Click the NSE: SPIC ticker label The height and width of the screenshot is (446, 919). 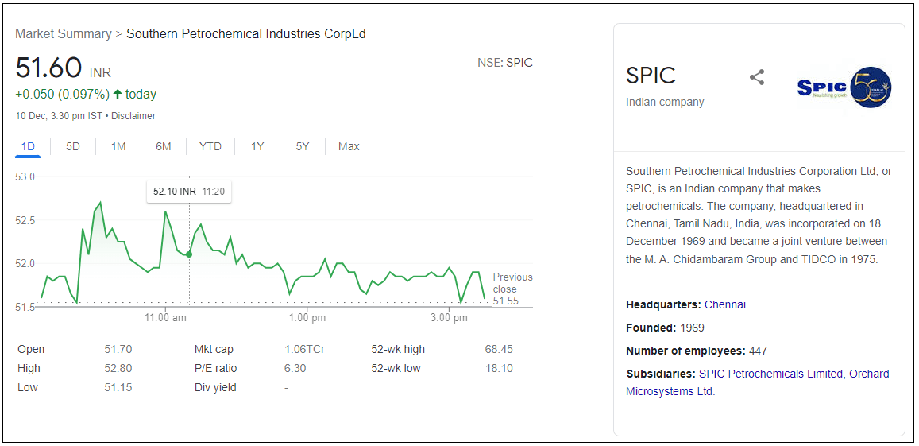[x=505, y=63]
